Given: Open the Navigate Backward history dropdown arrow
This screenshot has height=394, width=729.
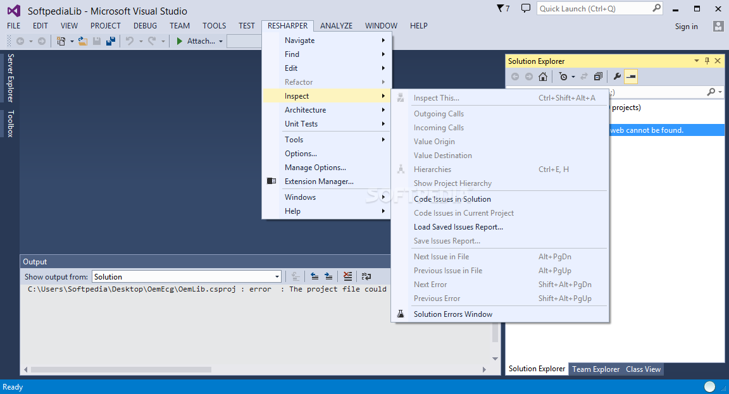Looking at the screenshot, I should (30, 41).
